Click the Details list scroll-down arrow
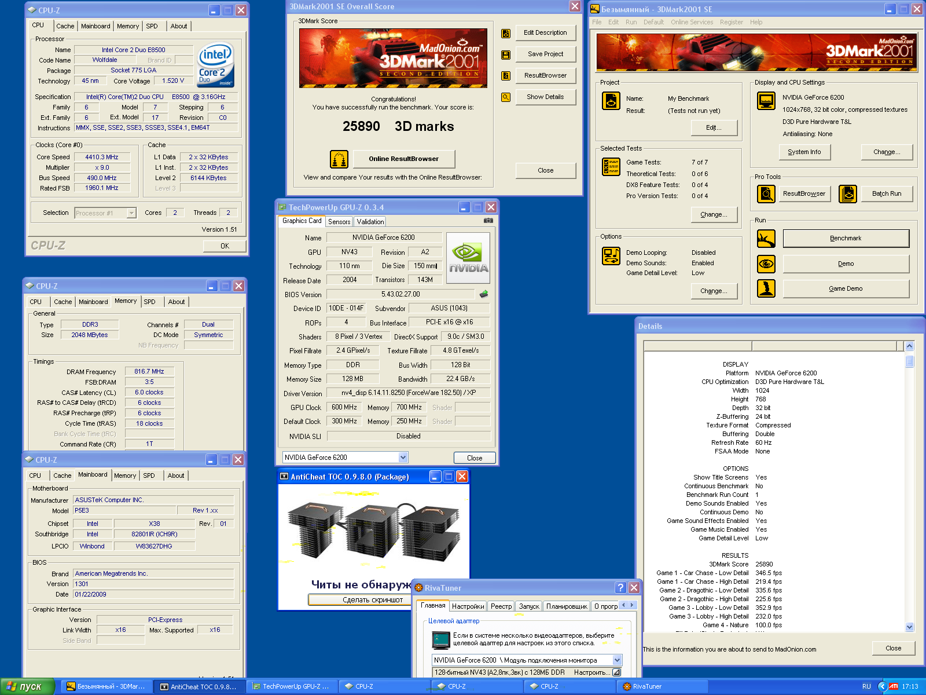This screenshot has height=695, width=926. click(909, 627)
